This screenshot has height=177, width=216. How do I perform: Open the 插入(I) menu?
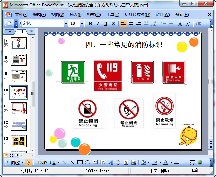click(75, 15)
